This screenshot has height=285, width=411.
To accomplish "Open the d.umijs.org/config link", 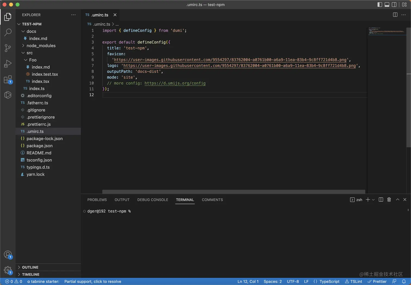I will (175, 83).
